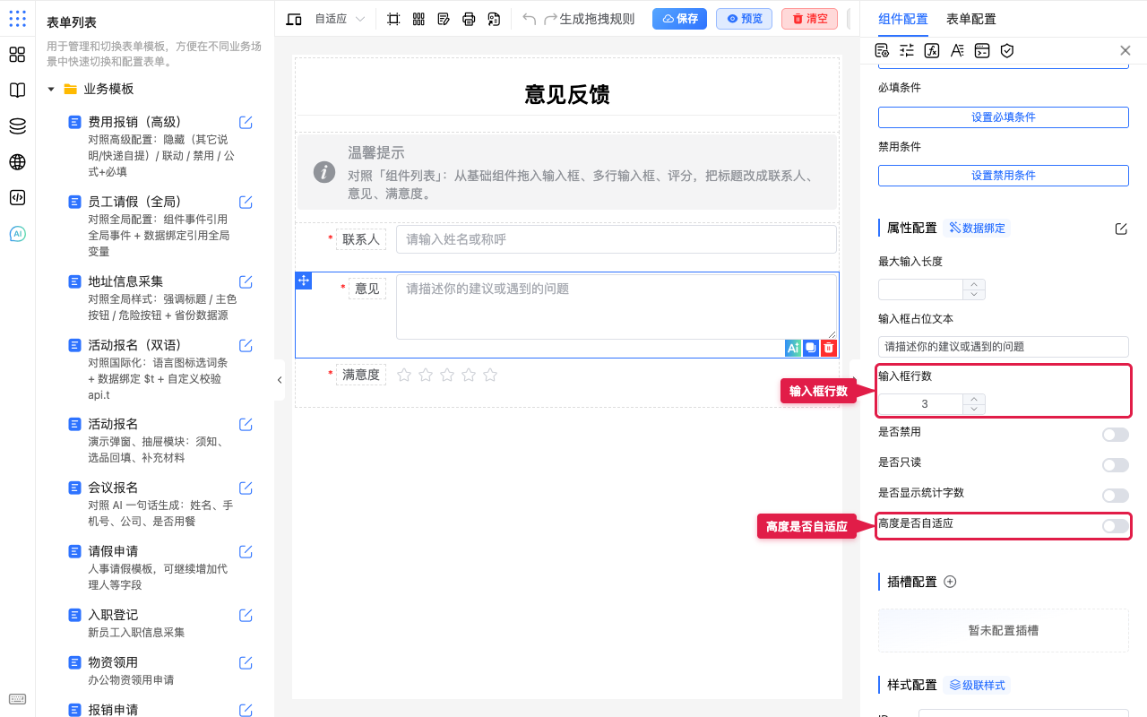Click the crop frame icon in the toolbar
1147x717 pixels.
[393, 19]
